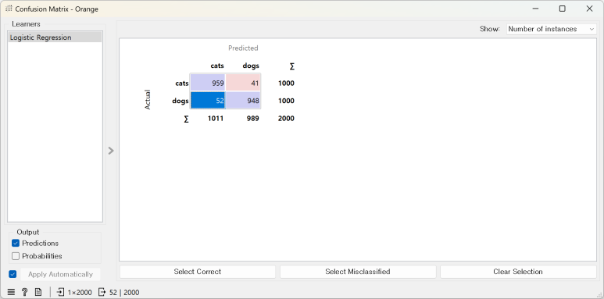Click the input data arrow icon
The image size is (604, 299).
pos(60,293)
